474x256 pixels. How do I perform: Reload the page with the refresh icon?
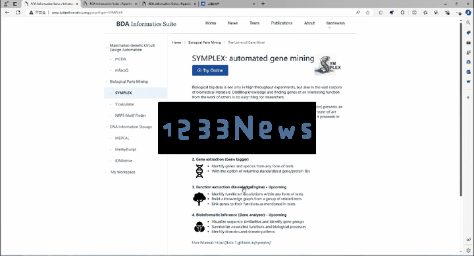pyautogui.click(x=18, y=12)
